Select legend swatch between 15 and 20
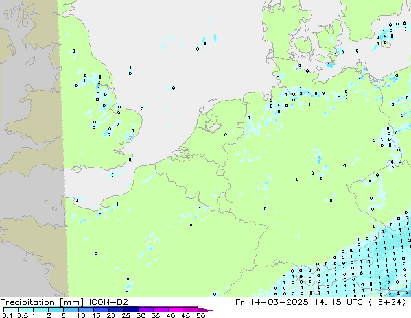Image resolution: width=411 pixels, height=318 pixels. [100, 310]
